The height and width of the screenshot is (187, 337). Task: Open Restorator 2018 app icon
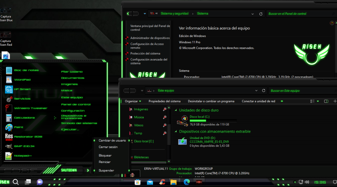[9, 137]
